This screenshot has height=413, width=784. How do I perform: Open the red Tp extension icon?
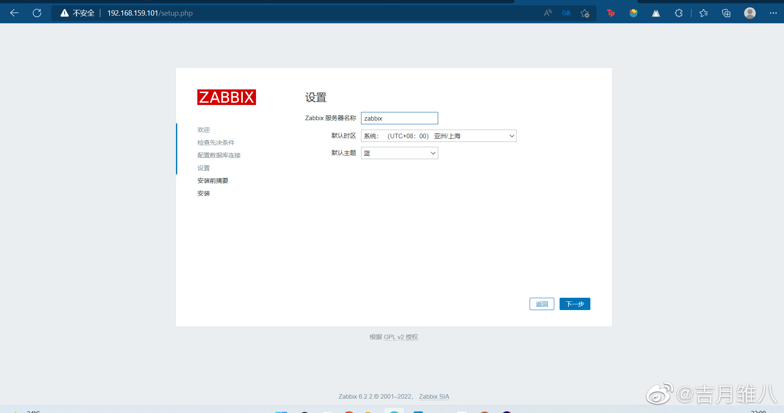point(611,13)
